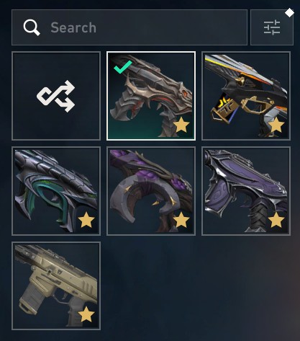
Task: Pick the teal scaled dark skin
Action: [56, 191]
